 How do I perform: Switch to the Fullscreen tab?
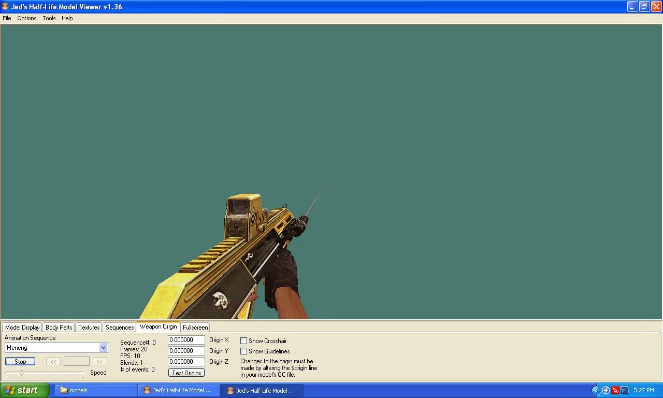click(x=195, y=328)
